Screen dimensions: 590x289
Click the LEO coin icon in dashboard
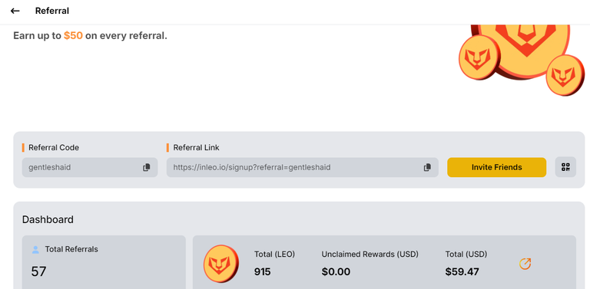[x=221, y=264]
